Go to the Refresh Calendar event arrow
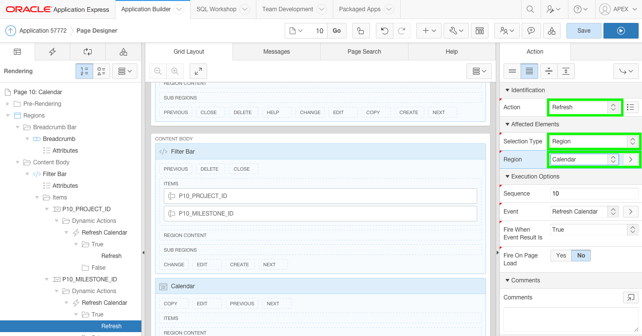The width and height of the screenshot is (642, 336). (x=631, y=212)
